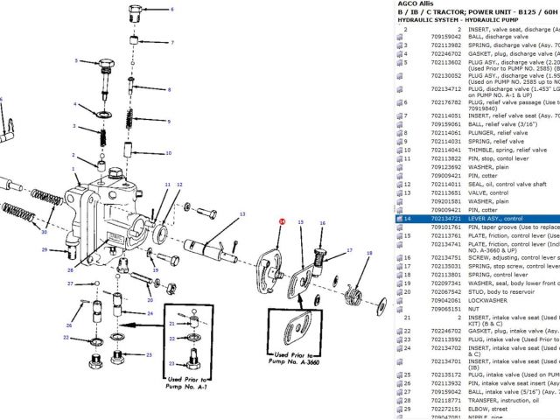Click callout number 30 by the left springs
The image size is (560, 420).
pyautogui.click(x=44, y=233)
